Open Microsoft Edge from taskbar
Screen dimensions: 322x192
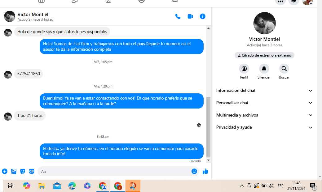pos(72,186)
